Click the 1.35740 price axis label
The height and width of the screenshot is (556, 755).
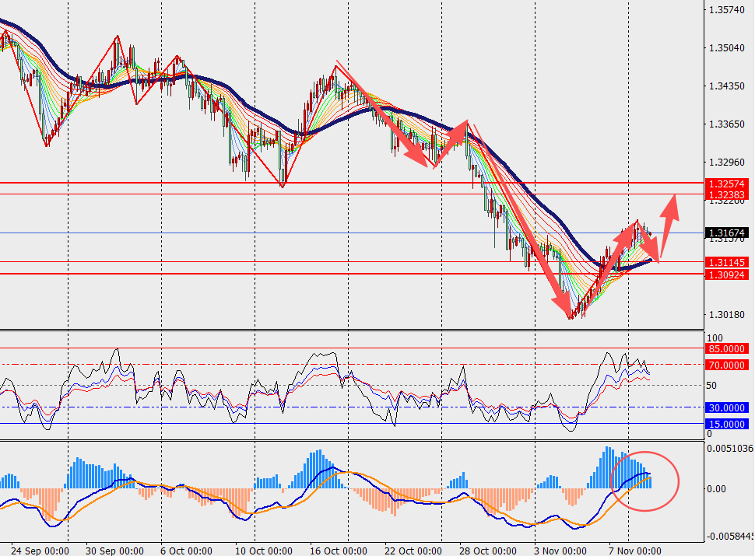pos(726,10)
